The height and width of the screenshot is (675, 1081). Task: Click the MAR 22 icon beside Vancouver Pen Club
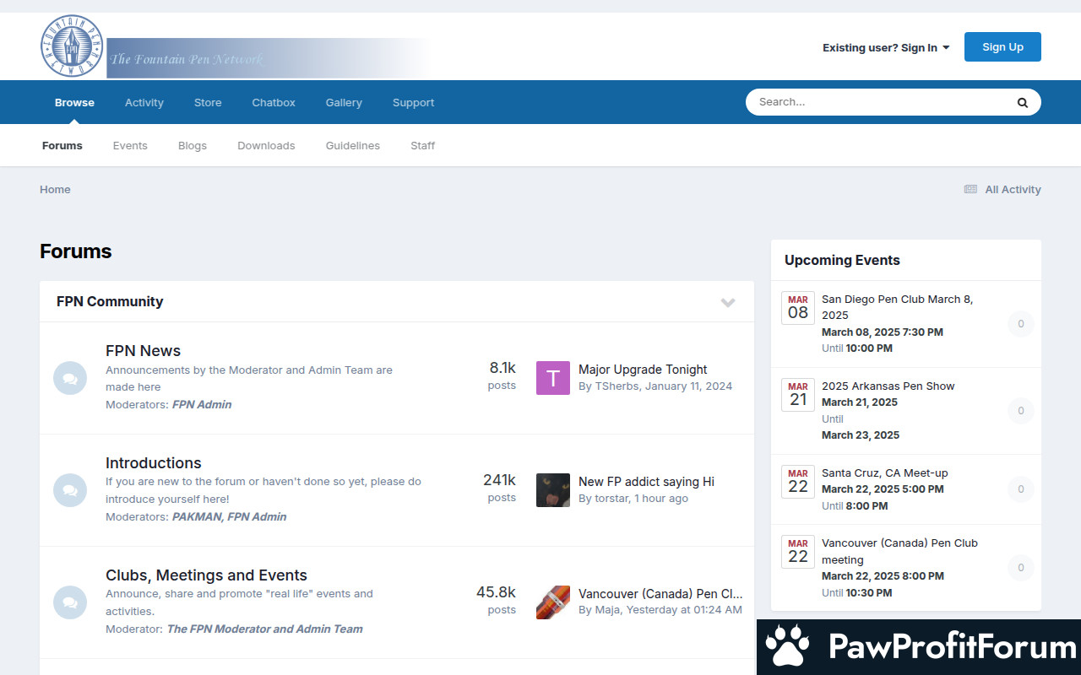click(x=798, y=552)
